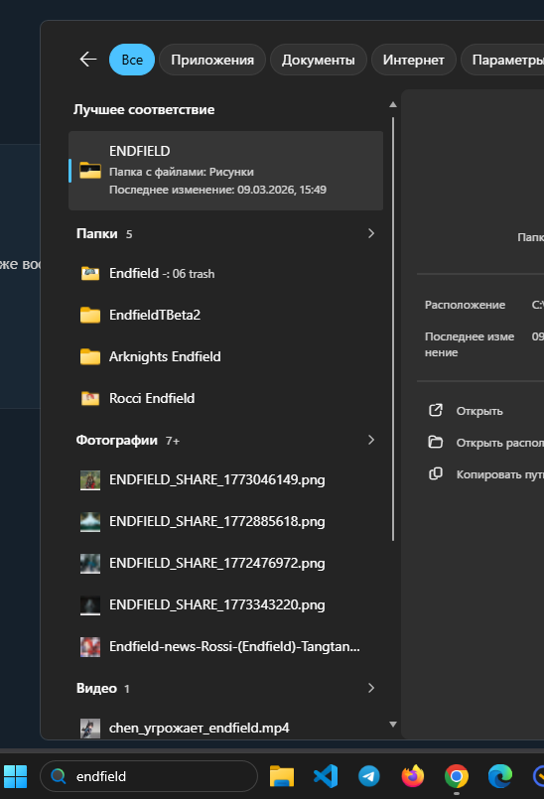Click thumbnail of ENDFIELD_SHARE_1772885618.png
This screenshot has width=544, height=799.
90,522
